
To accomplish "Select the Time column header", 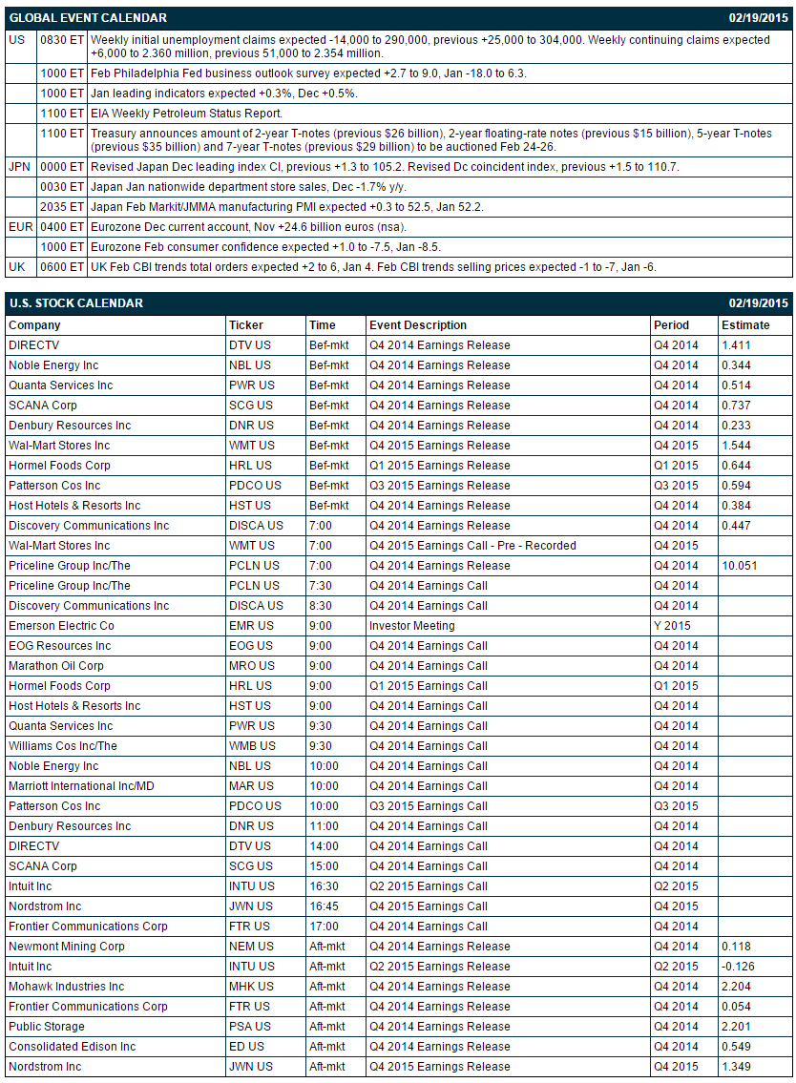I will 322,325.
